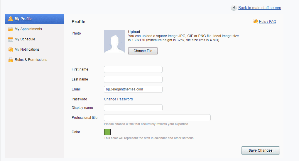Select Roles & Permissions menu entry
The width and height of the screenshot is (299, 161).
tap(31, 60)
